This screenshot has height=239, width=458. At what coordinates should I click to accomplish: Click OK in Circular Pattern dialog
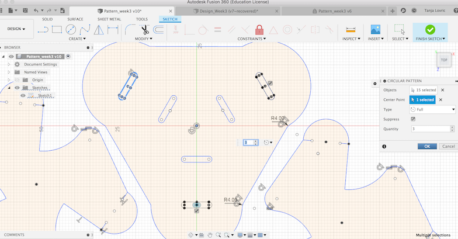point(427,146)
